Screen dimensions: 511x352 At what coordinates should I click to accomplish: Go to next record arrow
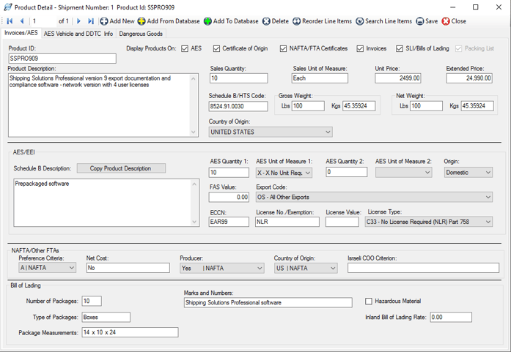78,21
